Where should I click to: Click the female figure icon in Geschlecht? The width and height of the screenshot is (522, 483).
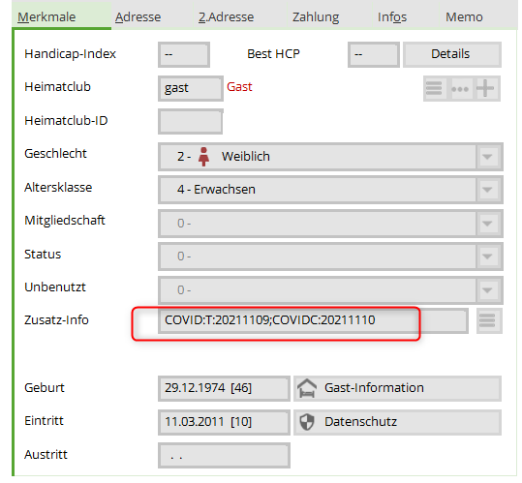pyautogui.click(x=203, y=157)
